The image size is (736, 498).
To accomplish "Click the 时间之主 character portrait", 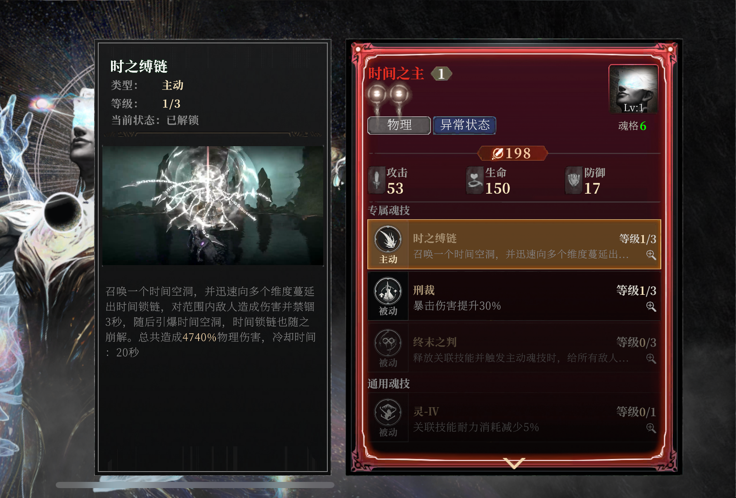I will click(633, 89).
